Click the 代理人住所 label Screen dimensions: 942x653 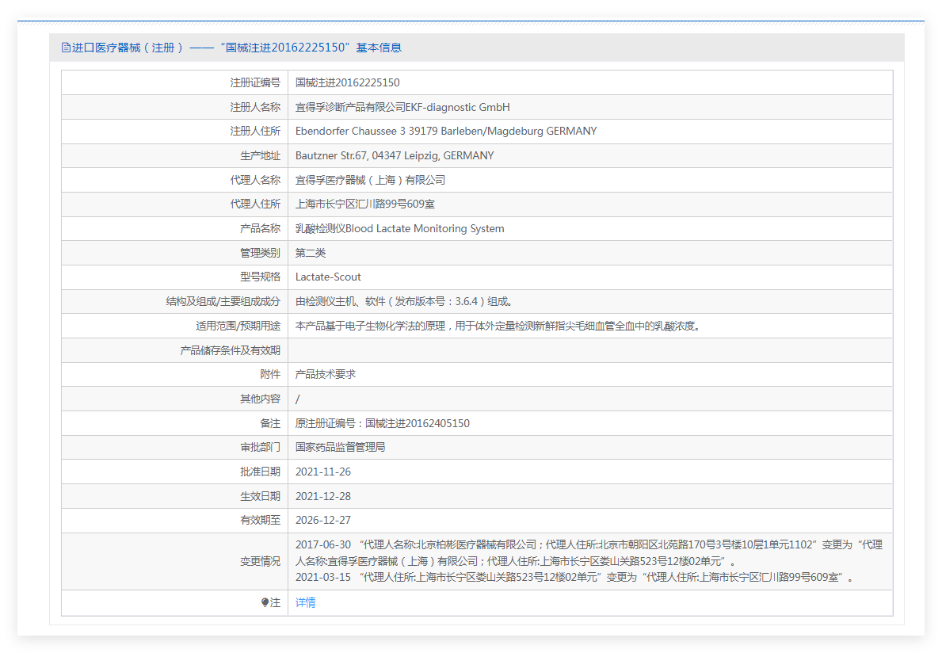click(x=255, y=204)
